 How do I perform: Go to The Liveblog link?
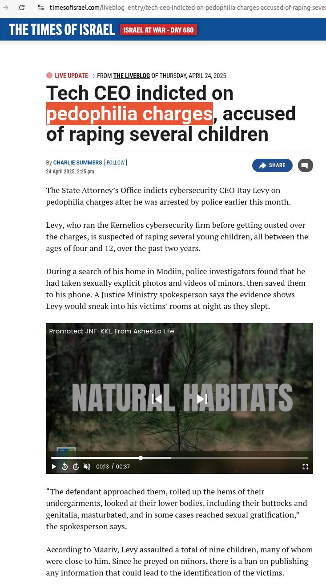click(132, 76)
